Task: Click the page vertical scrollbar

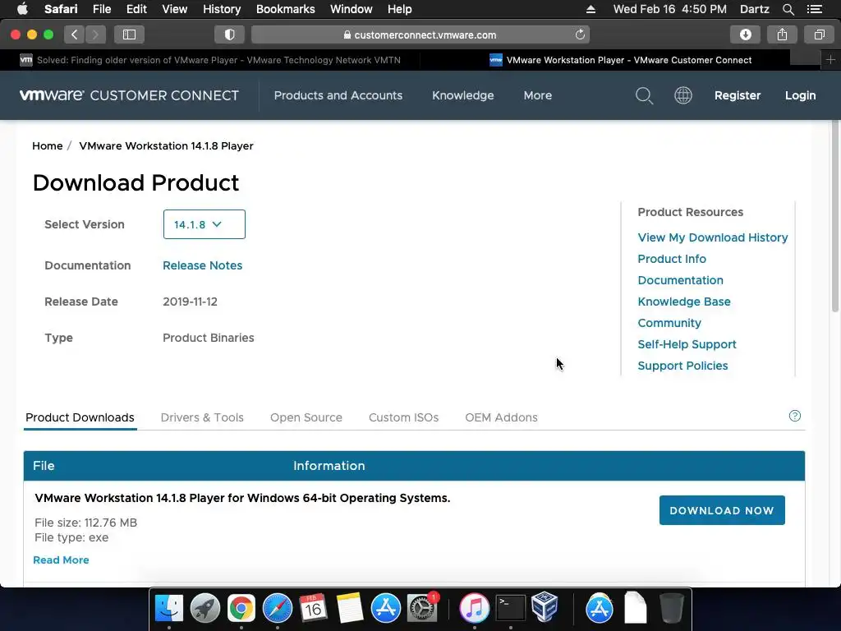Action: pos(835,217)
